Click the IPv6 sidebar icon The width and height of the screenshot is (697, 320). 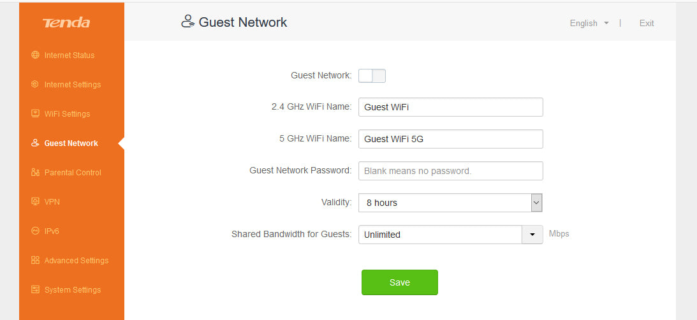coord(36,231)
